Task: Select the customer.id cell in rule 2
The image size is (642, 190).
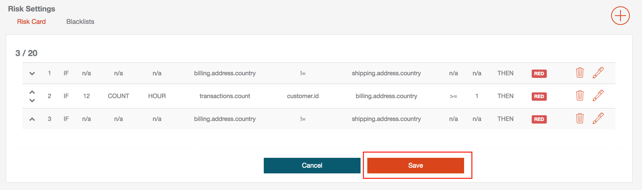Action: coord(303,96)
